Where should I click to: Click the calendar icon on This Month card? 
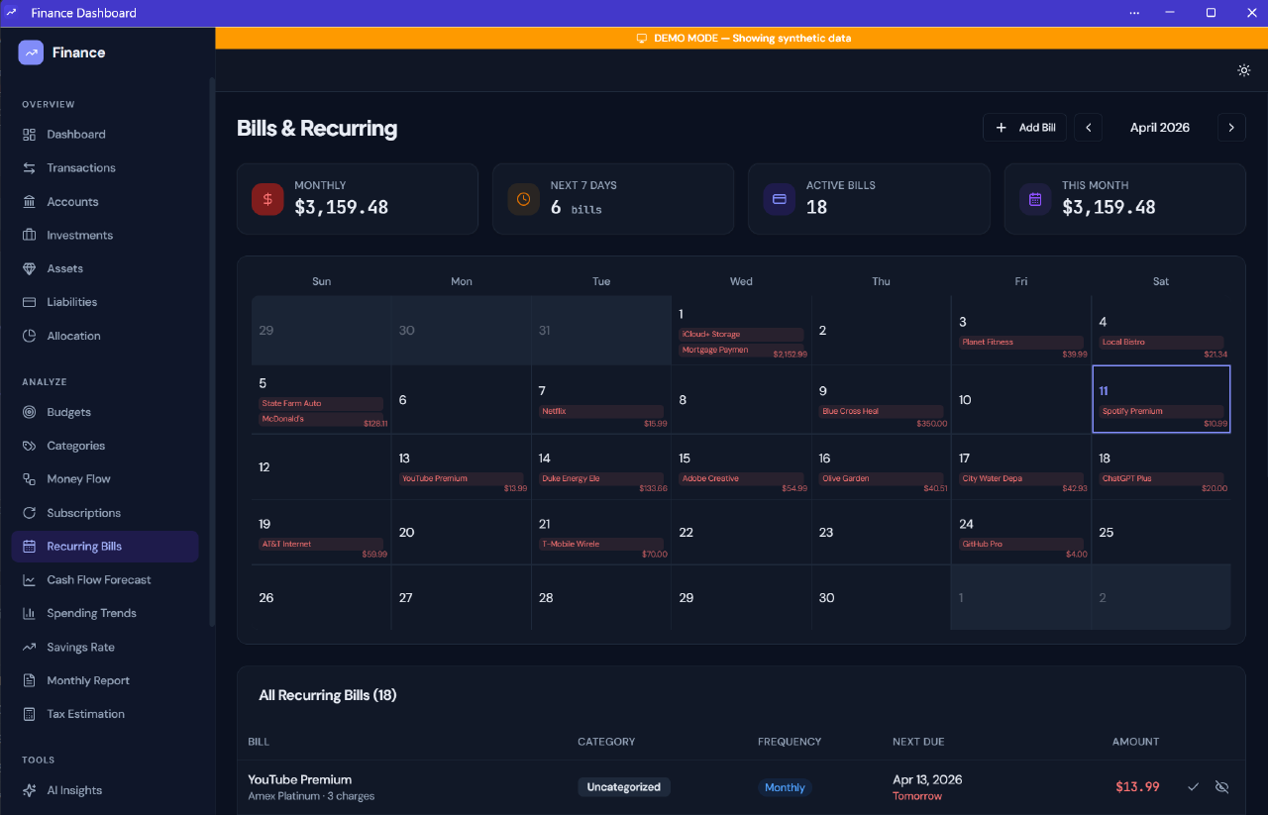[x=1035, y=199]
